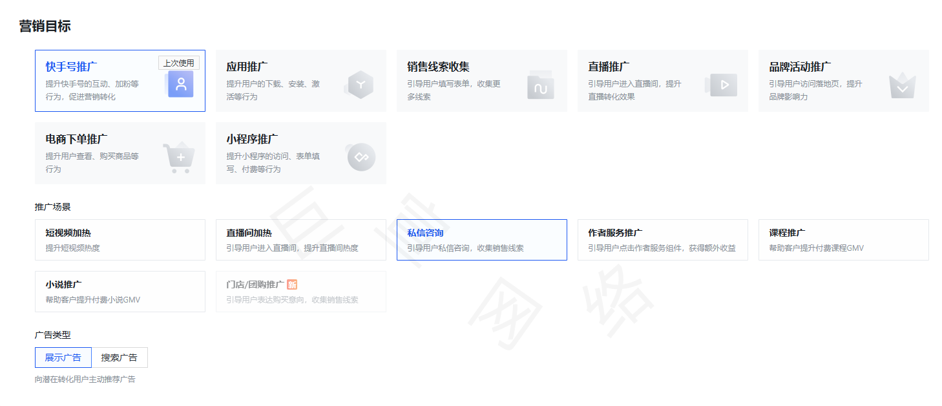Choose 短视频加热 promotion scenario

tap(120, 239)
